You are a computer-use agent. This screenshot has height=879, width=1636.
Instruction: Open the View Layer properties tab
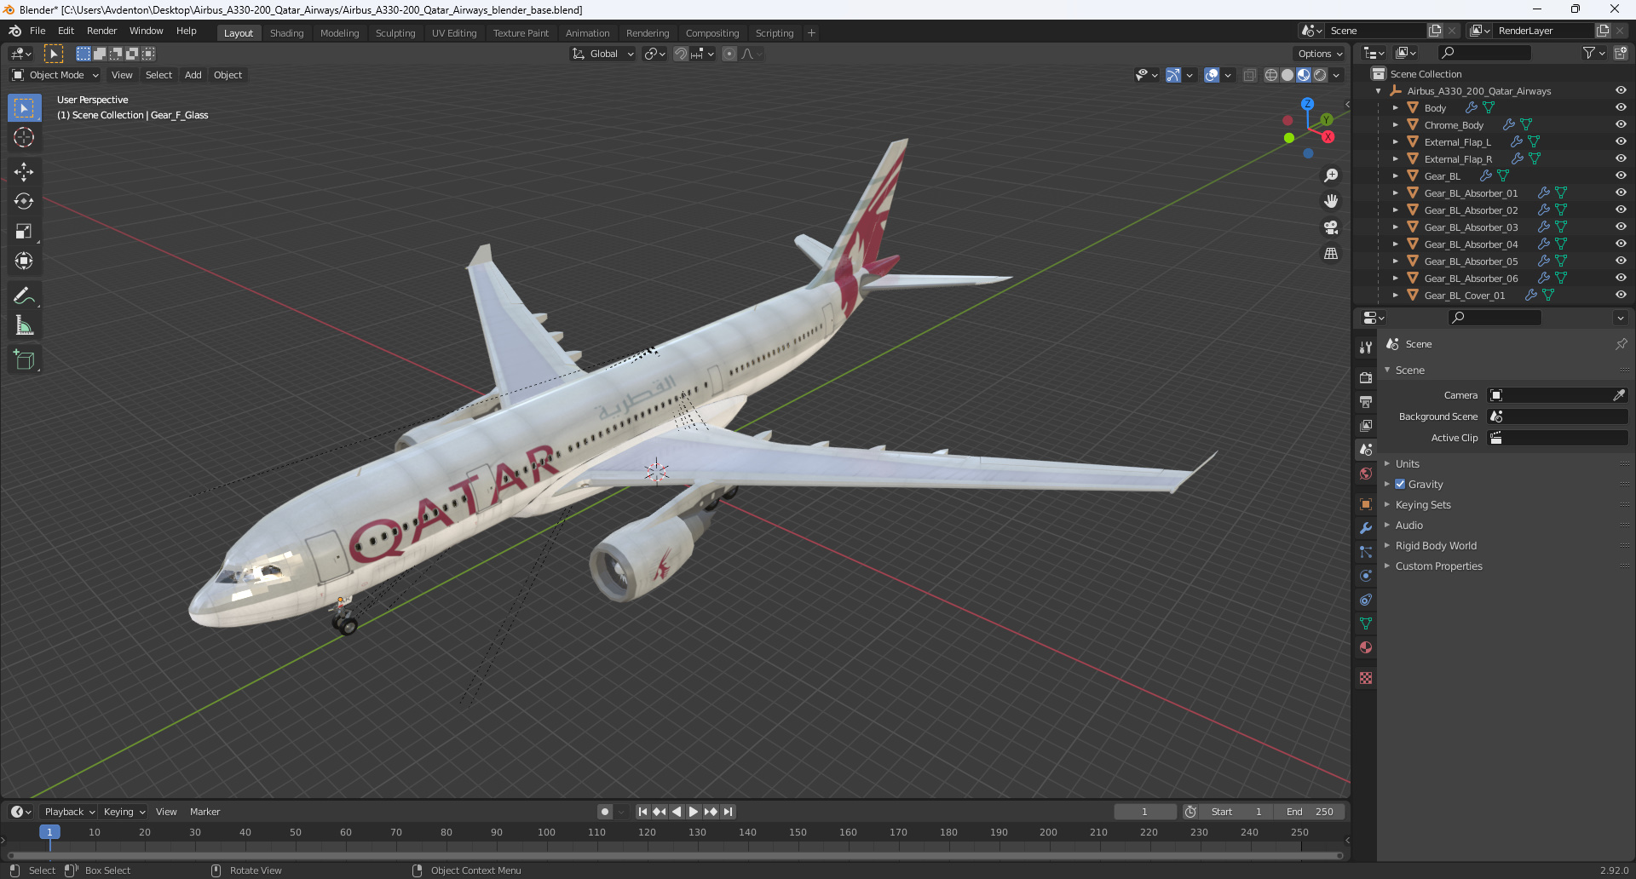(x=1366, y=425)
